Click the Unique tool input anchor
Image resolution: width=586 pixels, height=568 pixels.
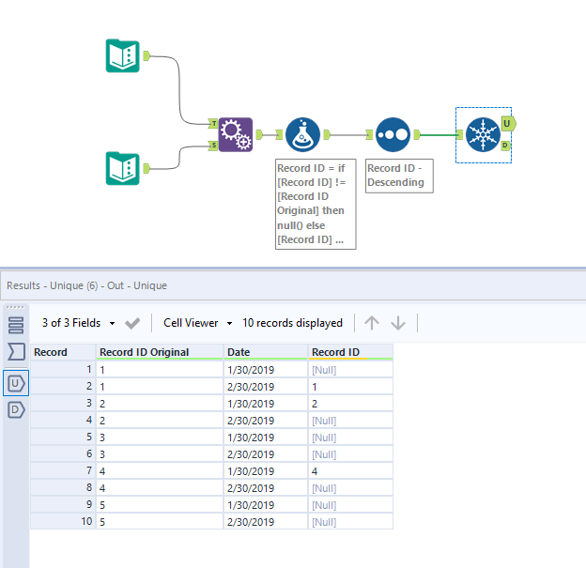tap(459, 134)
